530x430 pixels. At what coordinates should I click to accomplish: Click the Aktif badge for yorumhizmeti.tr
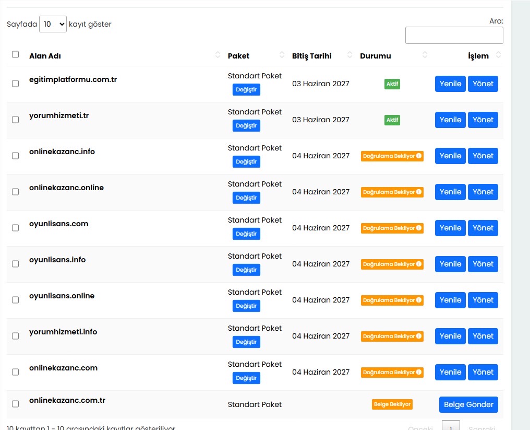pos(392,120)
